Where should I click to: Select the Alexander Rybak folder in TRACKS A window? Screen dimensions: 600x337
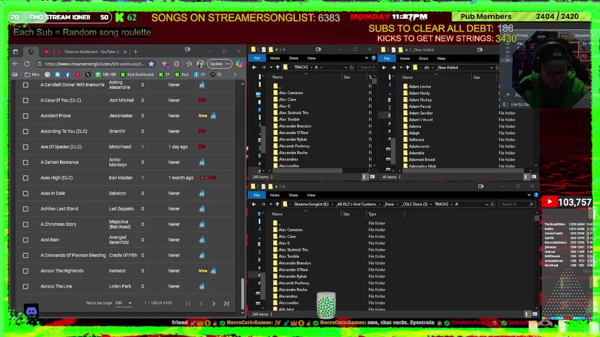click(x=293, y=139)
